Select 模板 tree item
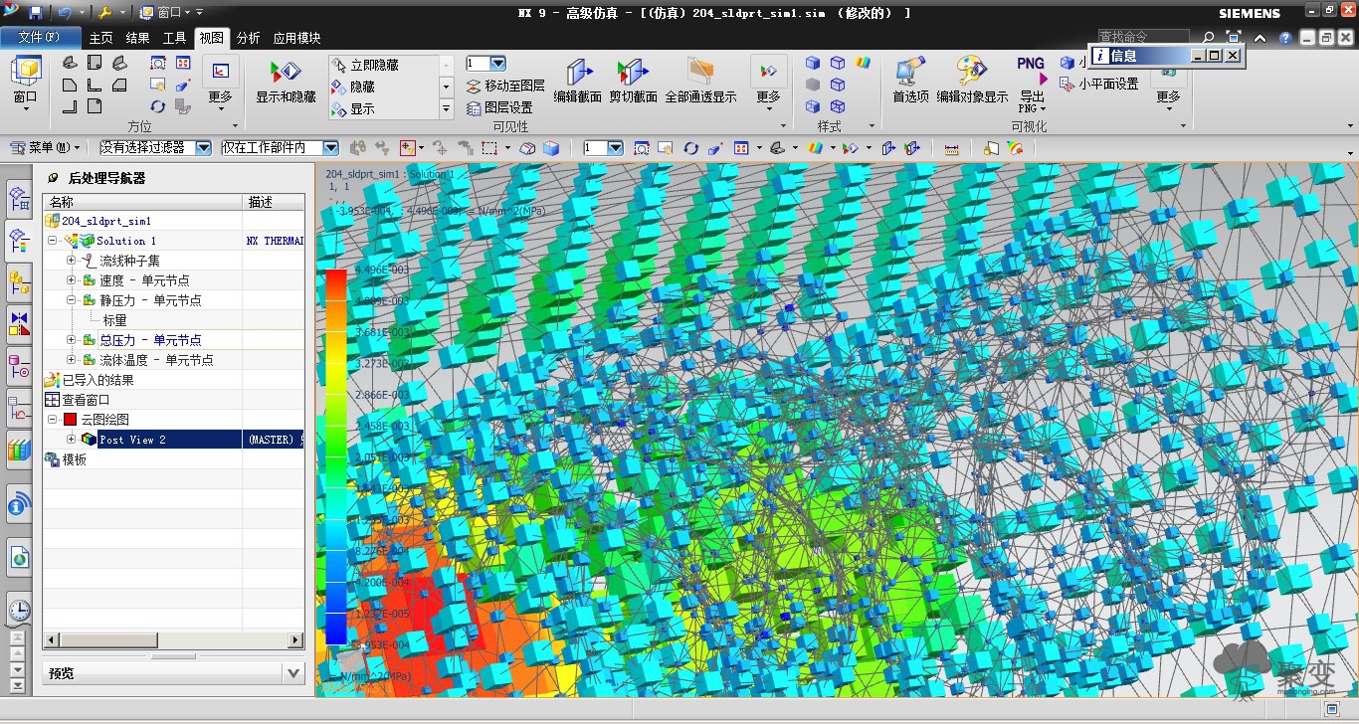This screenshot has height=724, width=1359. 75,459
